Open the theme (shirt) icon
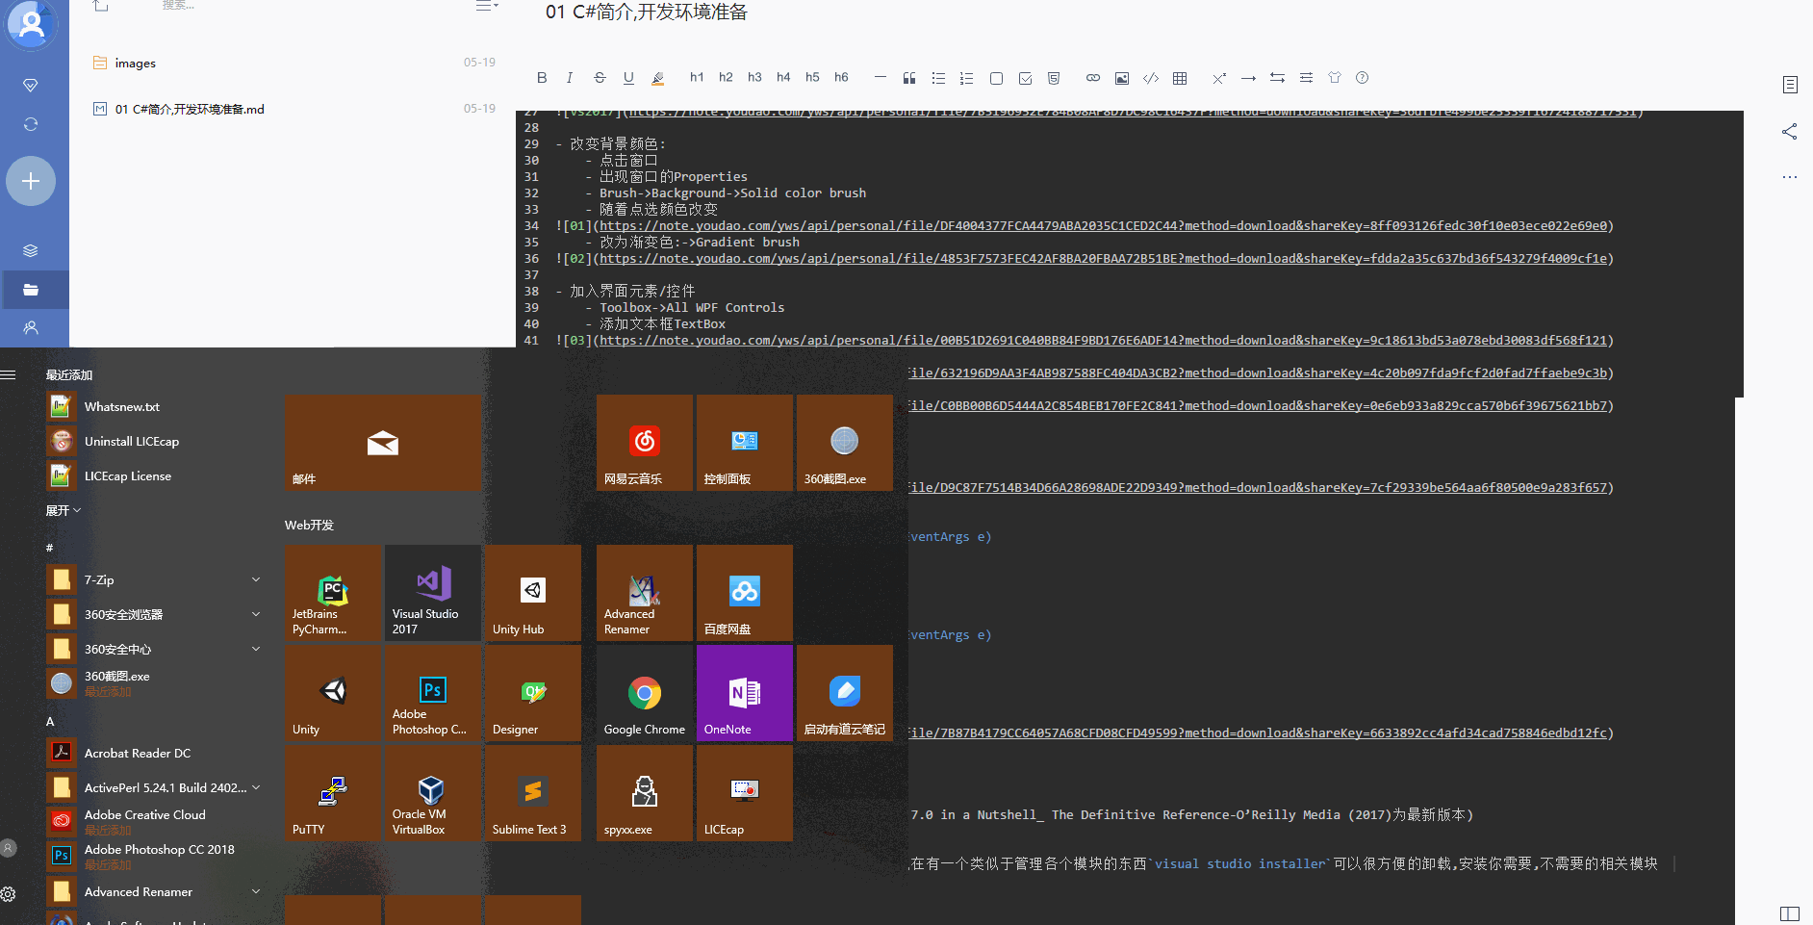1813x925 pixels. pyautogui.click(x=1335, y=78)
